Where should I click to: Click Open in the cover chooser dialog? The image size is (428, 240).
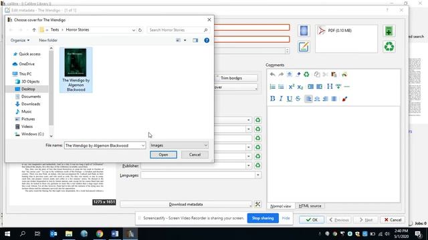pos(163,155)
